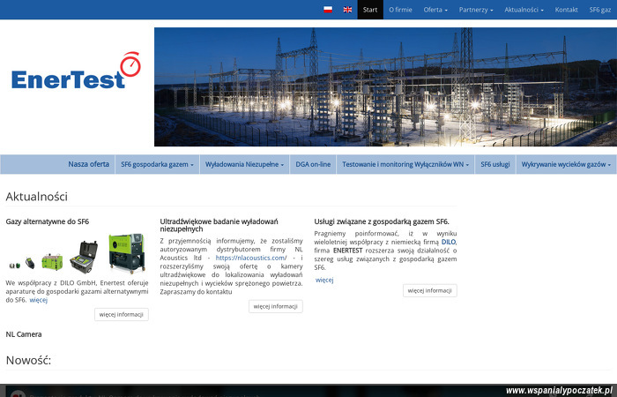Click the Aktualności section heading
617x397 pixels.
(x=37, y=197)
